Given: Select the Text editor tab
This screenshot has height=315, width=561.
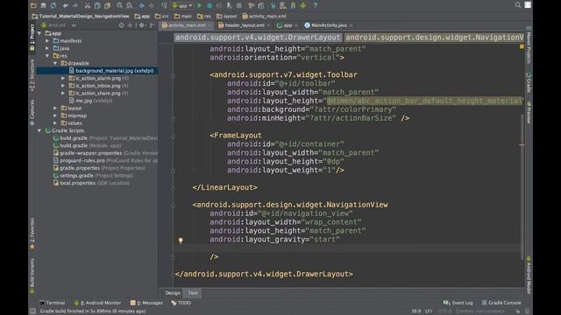Looking at the screenshot, I should coord(193,293).
